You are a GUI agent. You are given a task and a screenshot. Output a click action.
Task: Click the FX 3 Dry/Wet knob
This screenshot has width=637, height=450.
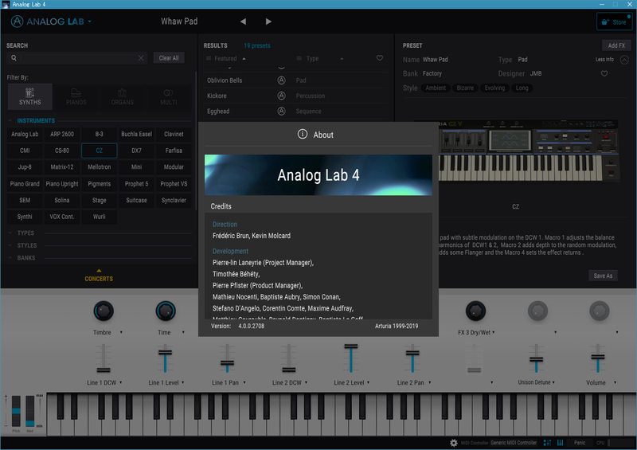click(475, 311)
